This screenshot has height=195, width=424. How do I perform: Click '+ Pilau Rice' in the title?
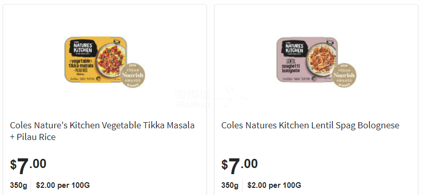(33, 137)
